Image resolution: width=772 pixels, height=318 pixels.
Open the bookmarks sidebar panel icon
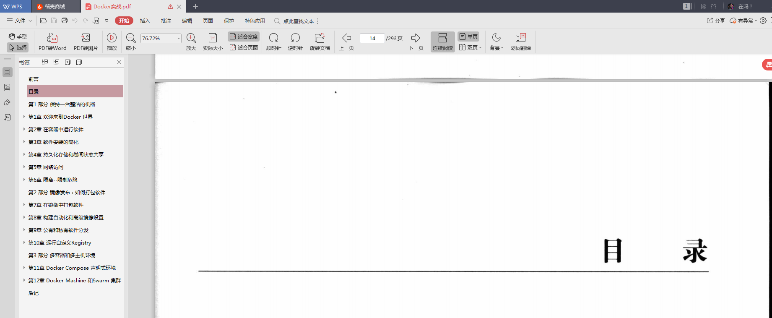tap(7, 72)
